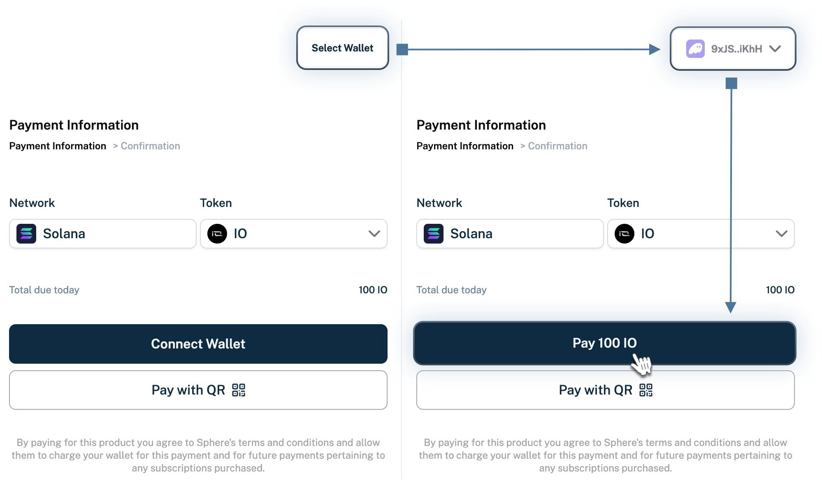Expand the connected wallet 9xJS..iKhH chevron
Screen dimensions: 822x483
[775, 49]
